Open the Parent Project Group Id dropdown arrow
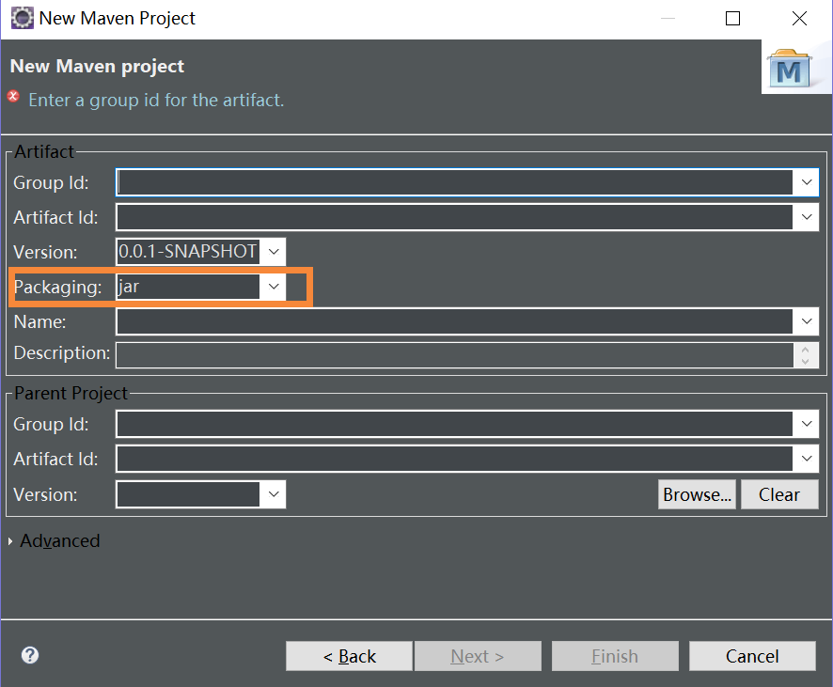Screen dimensions: 833x687 pyautogui.click(x=807, y=424)
